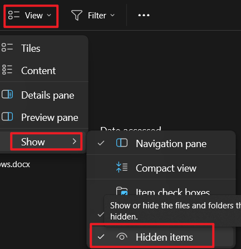Toggle Hidden items visibility

point(161,237)
